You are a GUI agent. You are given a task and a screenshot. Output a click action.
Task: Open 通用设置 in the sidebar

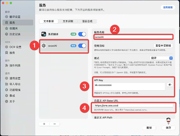(15, 78)
